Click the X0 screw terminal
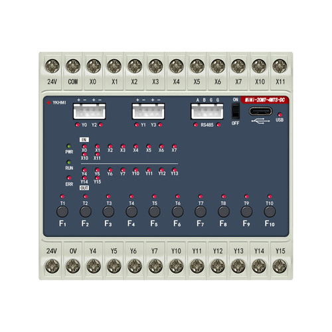 click(x=94, y=66)
